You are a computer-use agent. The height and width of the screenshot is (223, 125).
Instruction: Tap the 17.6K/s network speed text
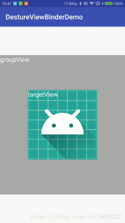click(70, 4)
